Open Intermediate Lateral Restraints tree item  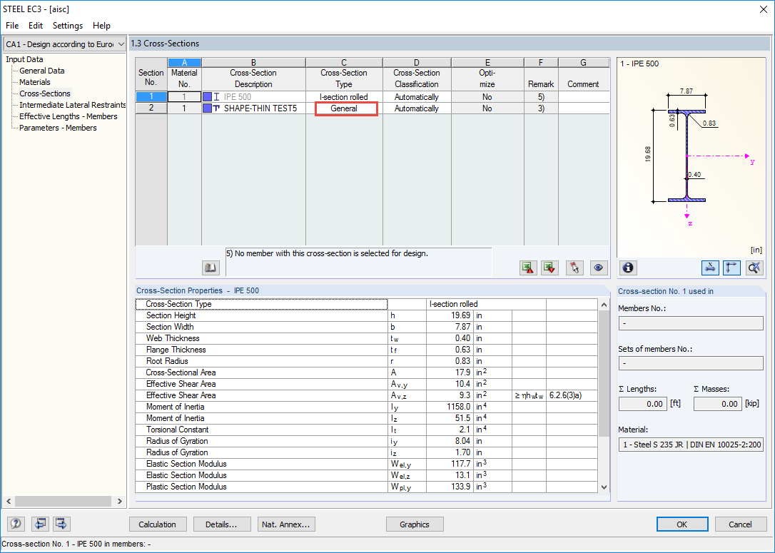(x=72, y=105)
